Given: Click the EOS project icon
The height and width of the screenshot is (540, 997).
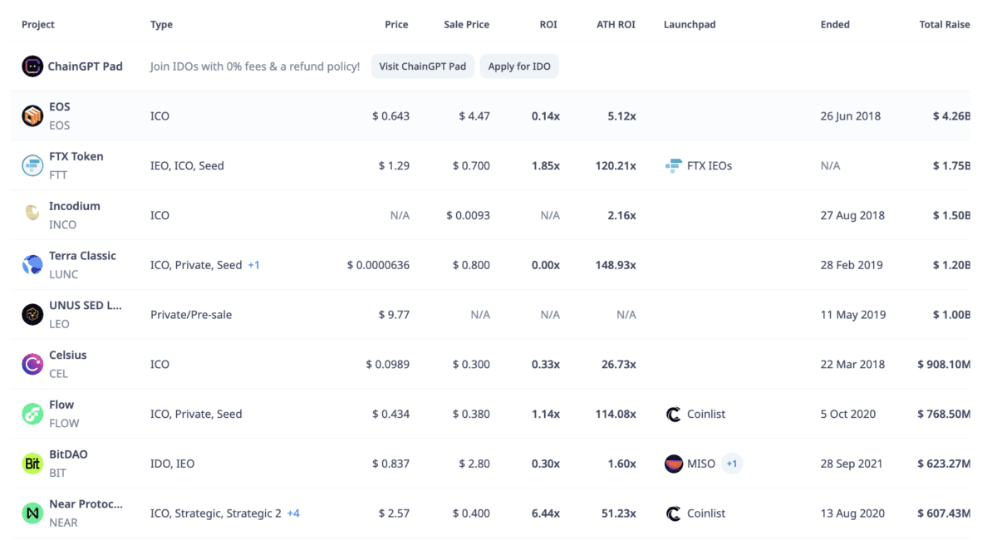Looking at the screenshot, I should click(32, 115).
